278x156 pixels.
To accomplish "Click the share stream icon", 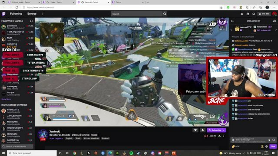I will pyautogui.click(x=219, y=136).
